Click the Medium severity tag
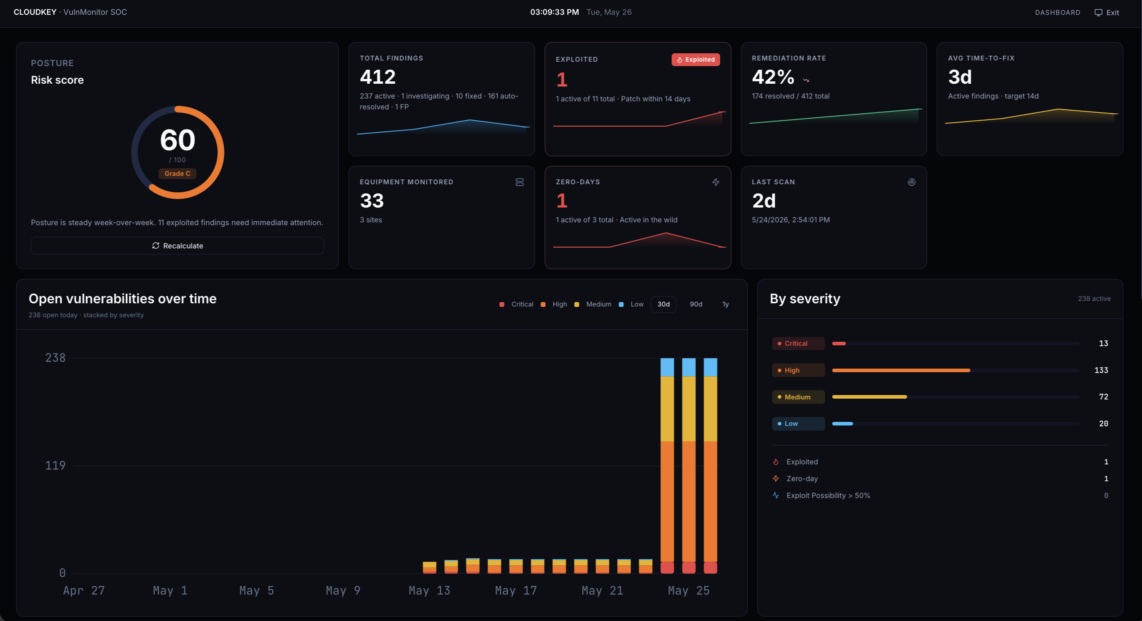The image size is (1142, 621). click(798, 397)
